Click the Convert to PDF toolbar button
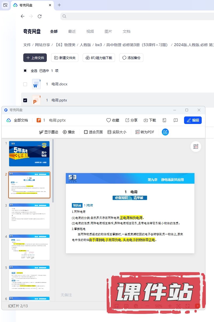The height and width of the screenshot is (322, 214). coord(145,132)
